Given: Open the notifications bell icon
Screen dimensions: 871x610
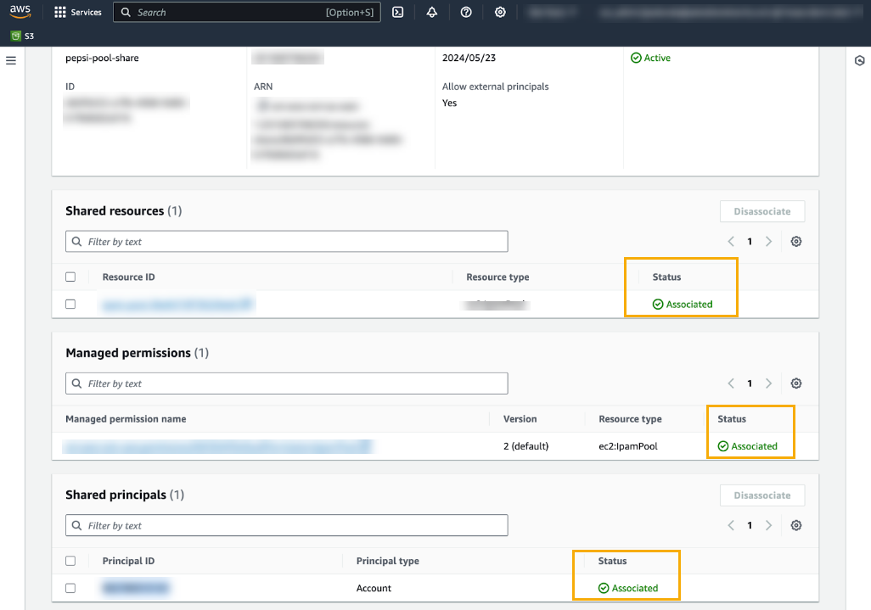Looking at the screenshot, I should (432, 12).
